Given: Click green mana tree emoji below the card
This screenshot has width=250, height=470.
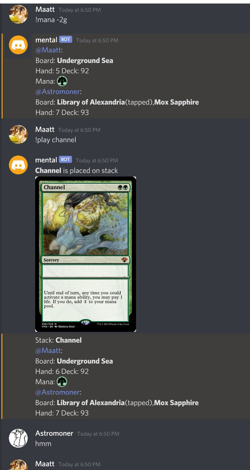Looking at the screenshot, I should (62, 382).
